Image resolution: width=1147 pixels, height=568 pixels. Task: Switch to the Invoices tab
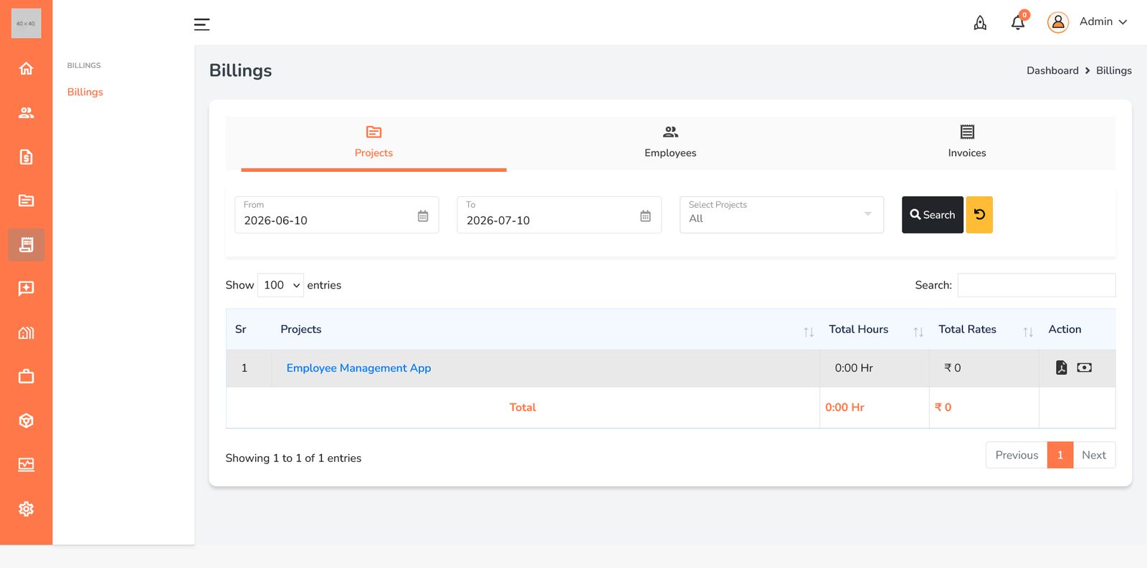(967, 143)
